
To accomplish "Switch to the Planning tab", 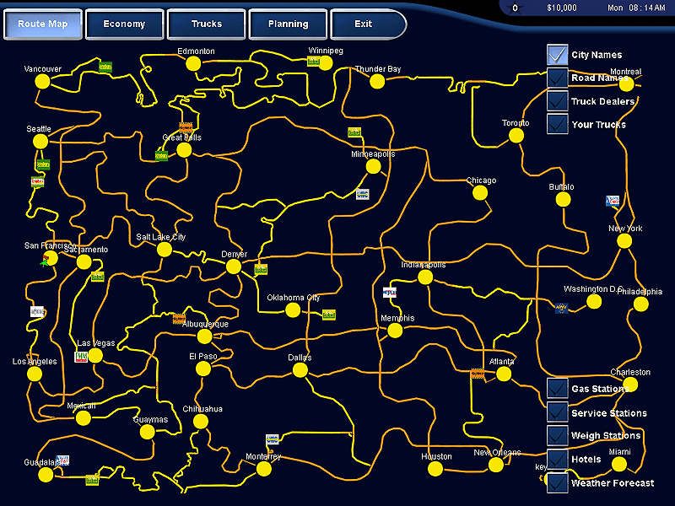I will (288, 24).
